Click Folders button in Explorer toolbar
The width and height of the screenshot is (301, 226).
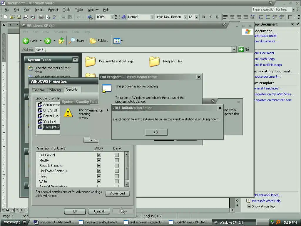point(99,41)
